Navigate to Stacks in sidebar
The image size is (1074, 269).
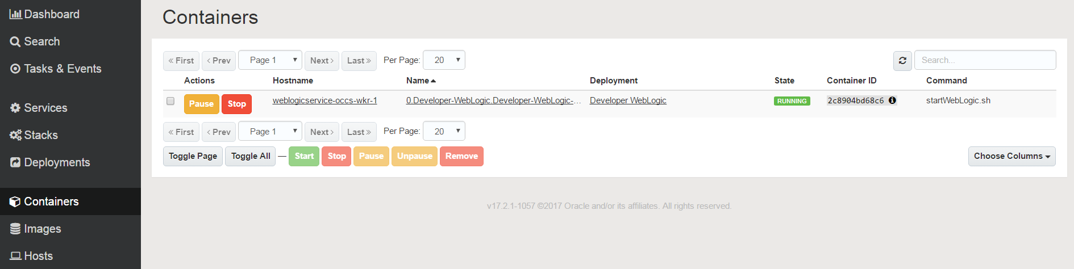(x=34, y=135)
